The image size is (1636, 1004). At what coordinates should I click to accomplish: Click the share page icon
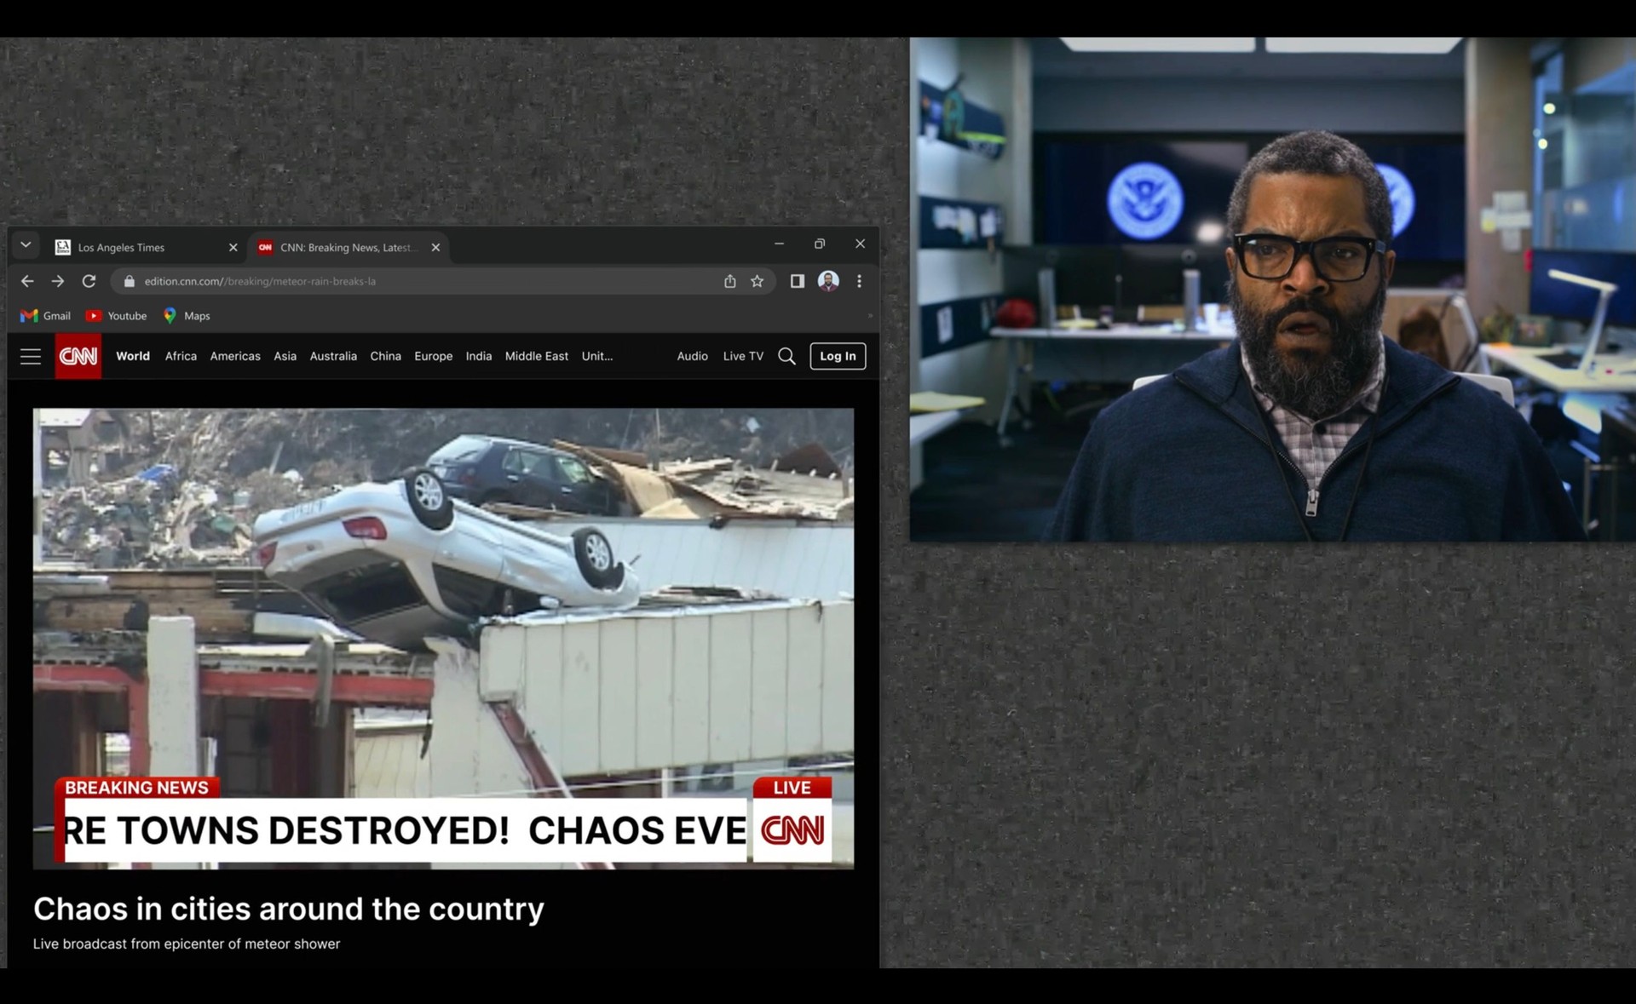(x=729, y=281)
